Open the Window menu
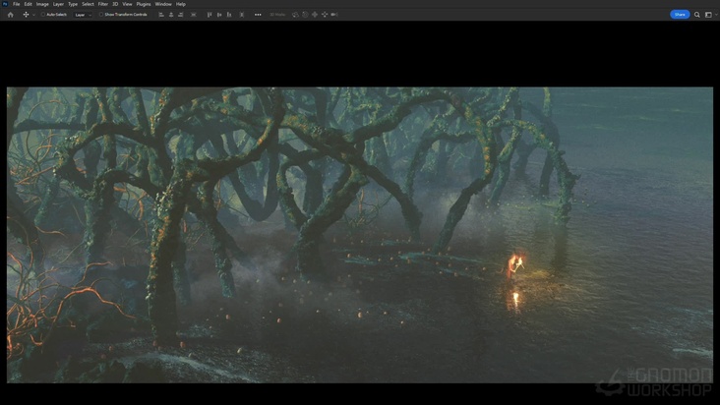720x405 pixels. coord(163,4)
